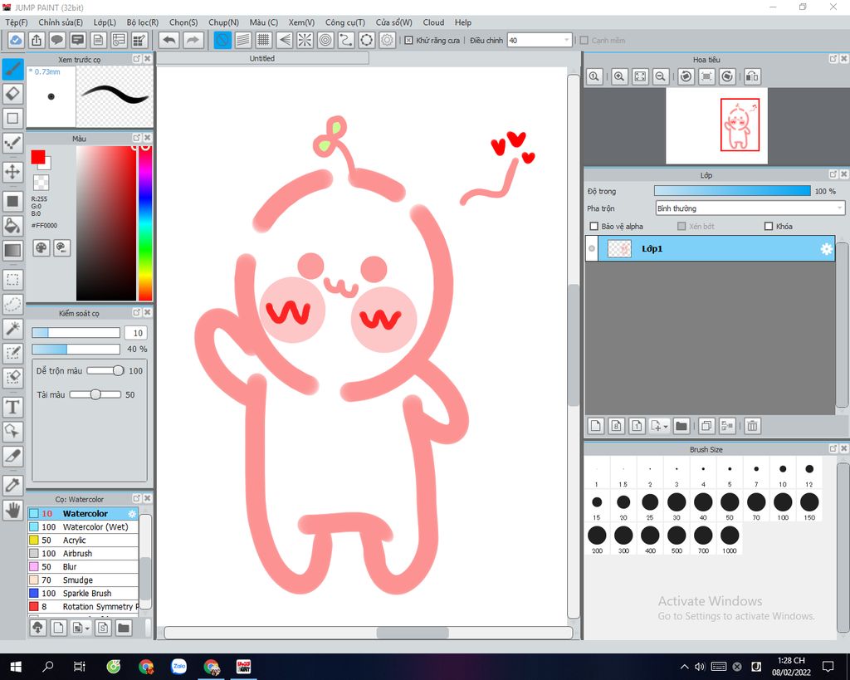The width and height of the screenshot is (850, 680).
Task: Select Smudge brush
Action: tap(84, 580)
